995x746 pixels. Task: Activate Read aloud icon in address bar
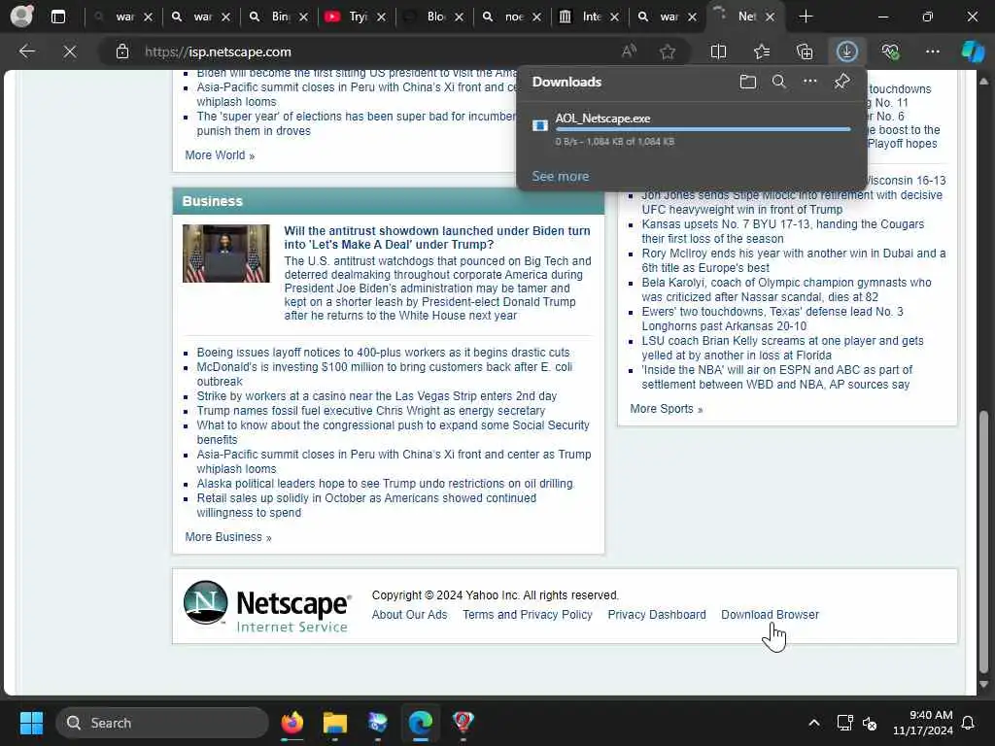629,51
